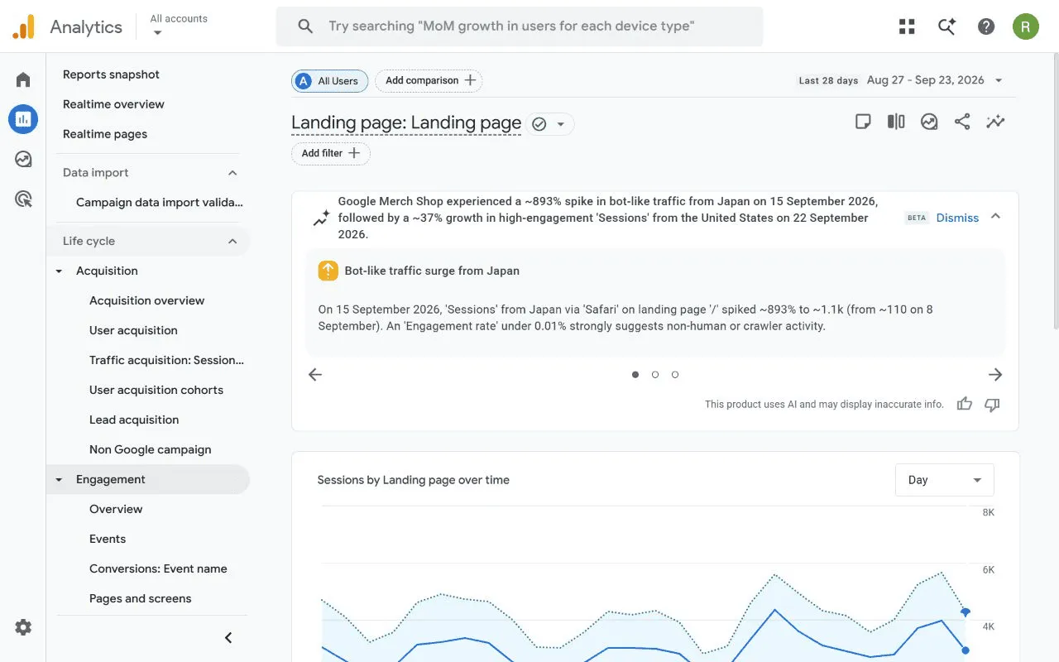The image size is (1059, 662).
Task: Open Reports snapshot in navigation
Action: coord(111,74)
